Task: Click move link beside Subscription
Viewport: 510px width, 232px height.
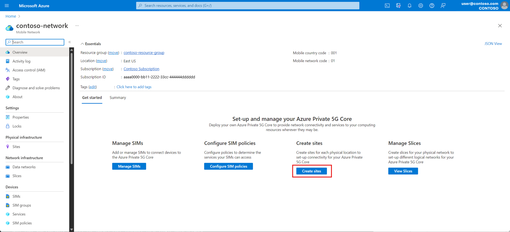Action: click(108, 69)
